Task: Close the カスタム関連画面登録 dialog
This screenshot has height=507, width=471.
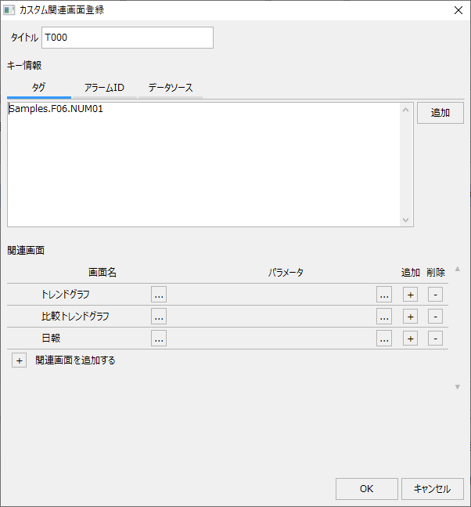Action: [458, 10]
